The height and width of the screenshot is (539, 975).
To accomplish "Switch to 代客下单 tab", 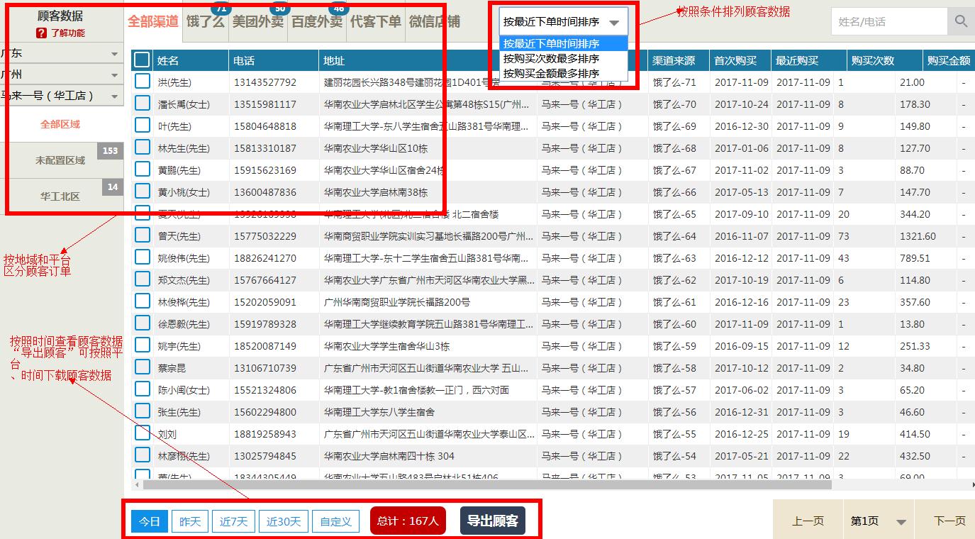I will click(376, 21).
